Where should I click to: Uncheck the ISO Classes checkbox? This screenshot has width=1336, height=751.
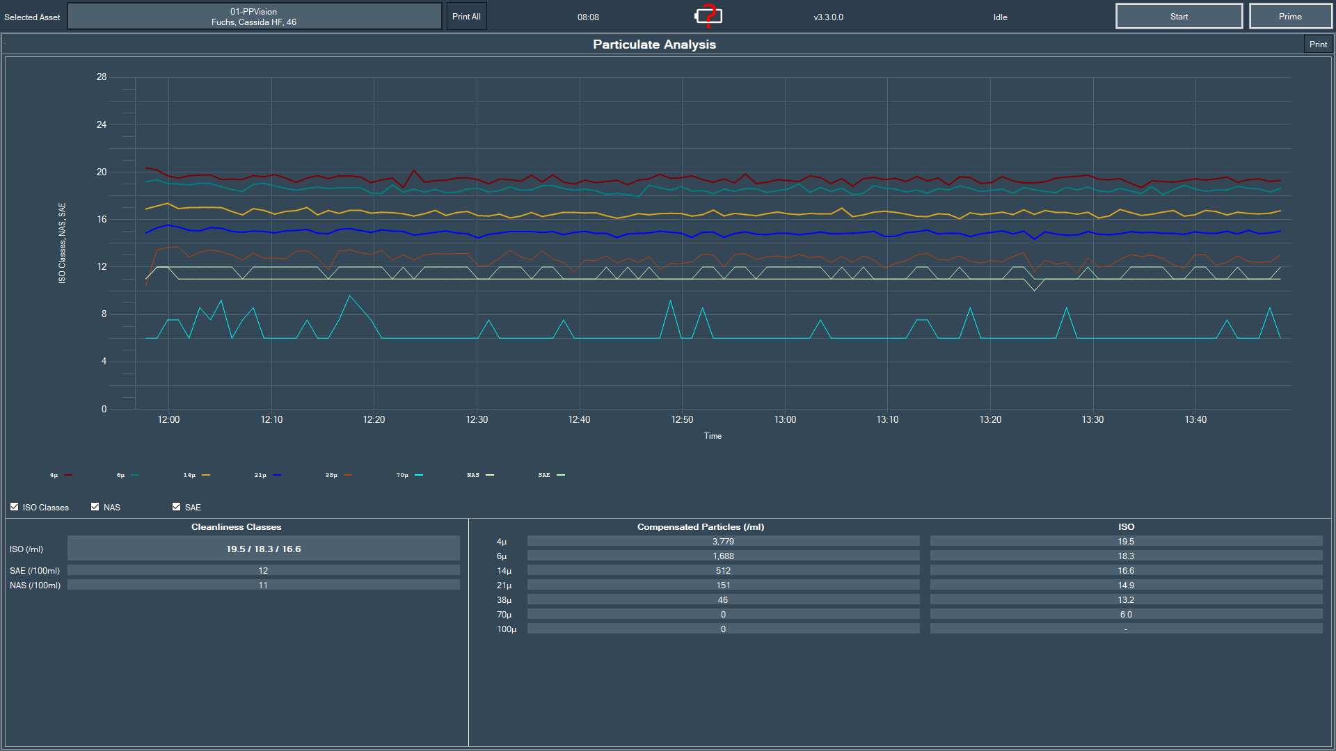(15, 507)
